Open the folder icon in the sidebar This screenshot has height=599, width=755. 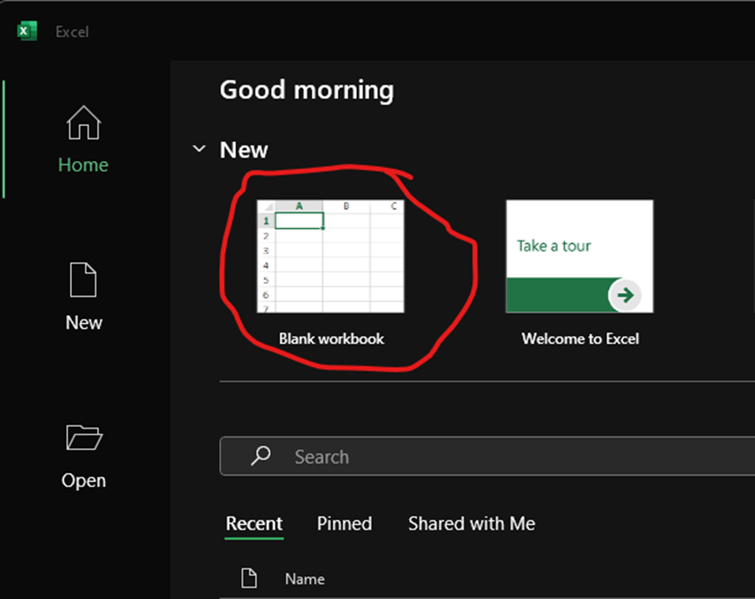click(84, 437)
